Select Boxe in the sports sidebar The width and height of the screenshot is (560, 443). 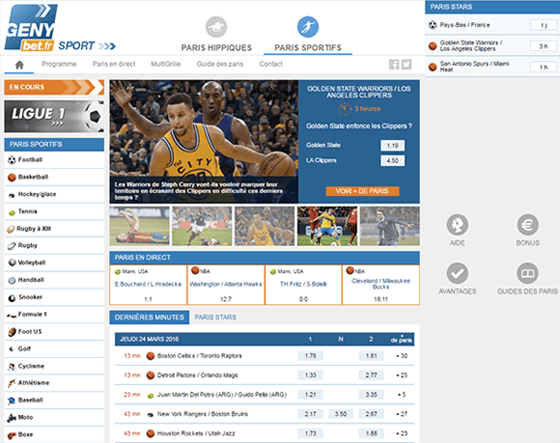pos(54,434)
